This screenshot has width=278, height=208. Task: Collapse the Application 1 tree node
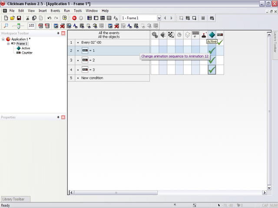point(3,39)
